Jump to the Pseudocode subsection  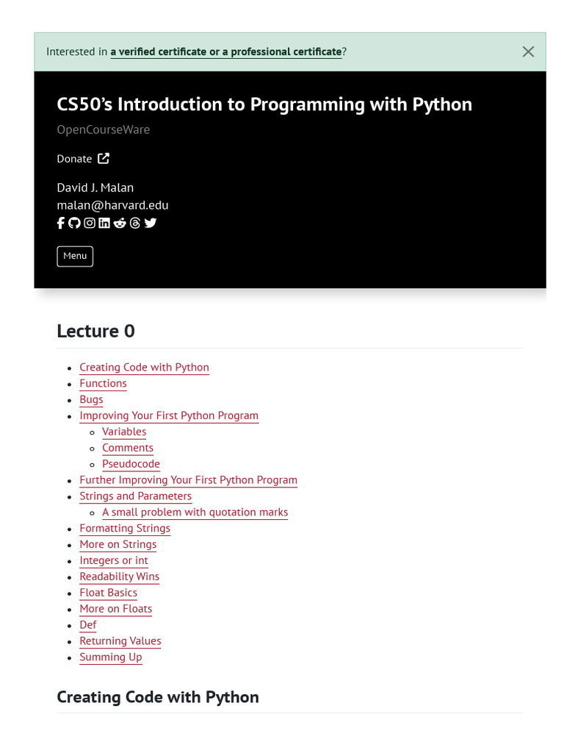(131, 464)
